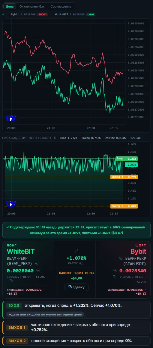Screen dimensions: 153x348
Task: Click the 22:35 label on price chart
Action: pyautogui.click(x=114, y=128)
